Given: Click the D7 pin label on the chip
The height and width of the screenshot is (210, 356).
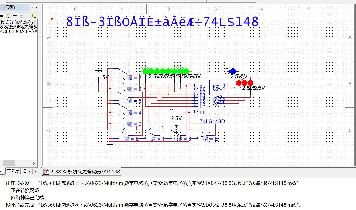Looking at the screenshot, I should [202, 107].
